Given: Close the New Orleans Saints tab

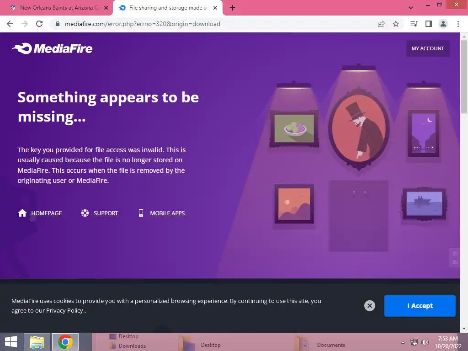Looking at the screenshot, I should coord(106,8).
